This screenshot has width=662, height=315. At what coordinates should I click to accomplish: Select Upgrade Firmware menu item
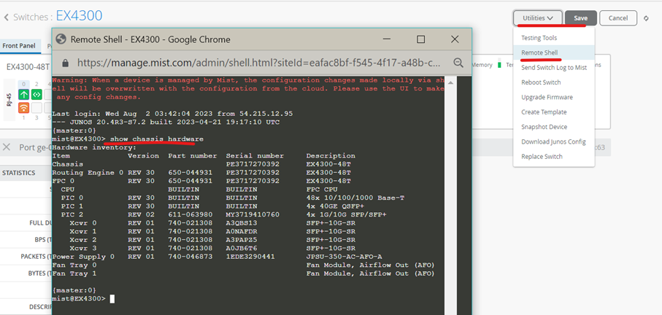click(x=547, y=97)
